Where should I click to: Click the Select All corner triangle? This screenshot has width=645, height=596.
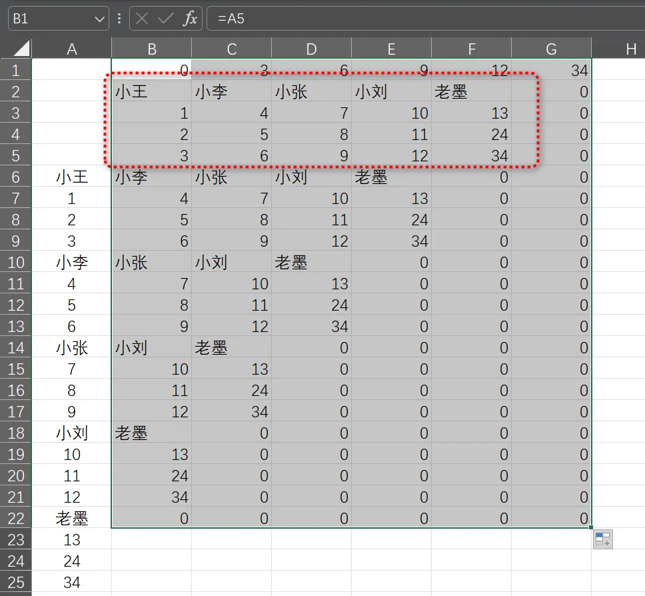(21, 48)
